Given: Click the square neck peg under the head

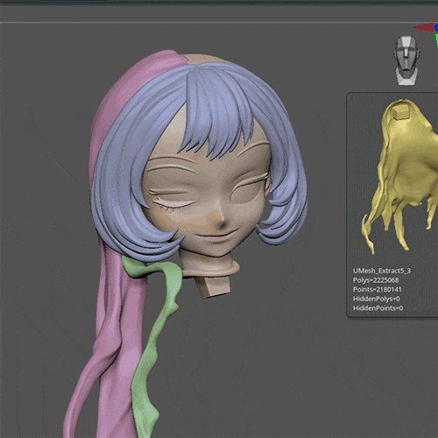Looking at the screenshot, I should click(213, 287).
